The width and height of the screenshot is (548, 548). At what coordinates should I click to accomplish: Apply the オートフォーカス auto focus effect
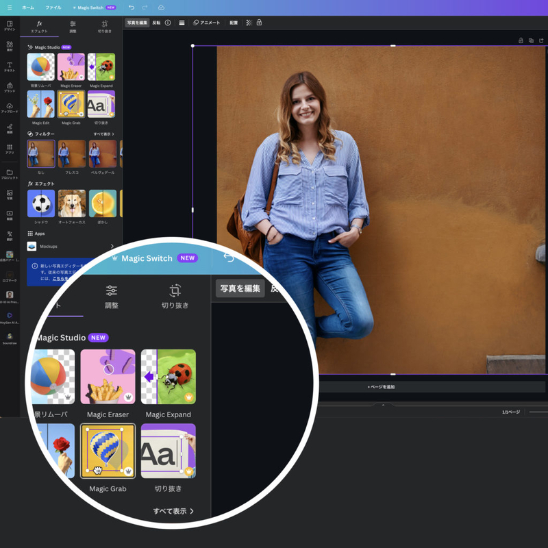coord(72,203)
